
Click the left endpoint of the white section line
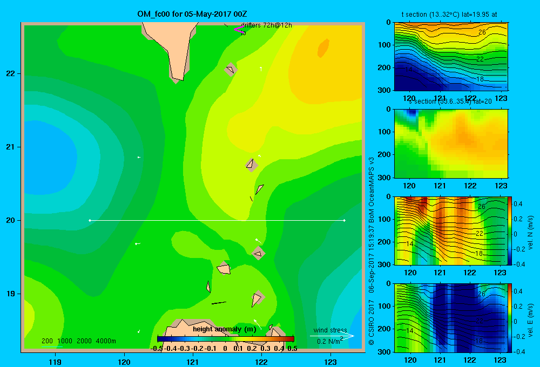90,220
